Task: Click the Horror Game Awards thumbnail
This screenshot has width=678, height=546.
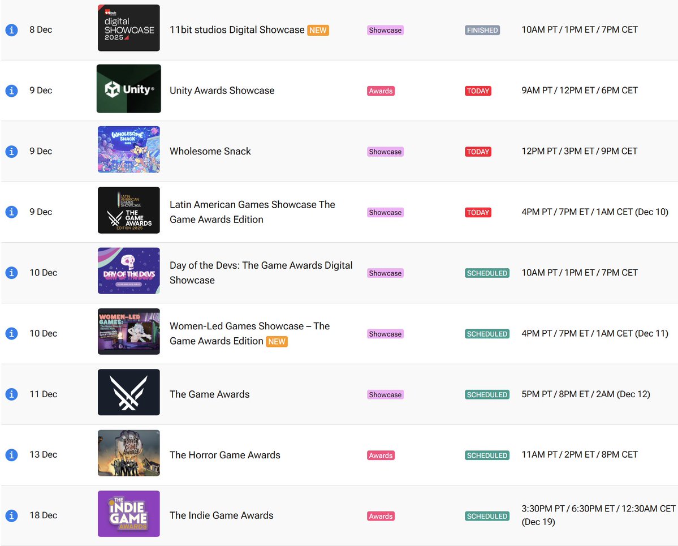Action: click(x=129, y=453)
